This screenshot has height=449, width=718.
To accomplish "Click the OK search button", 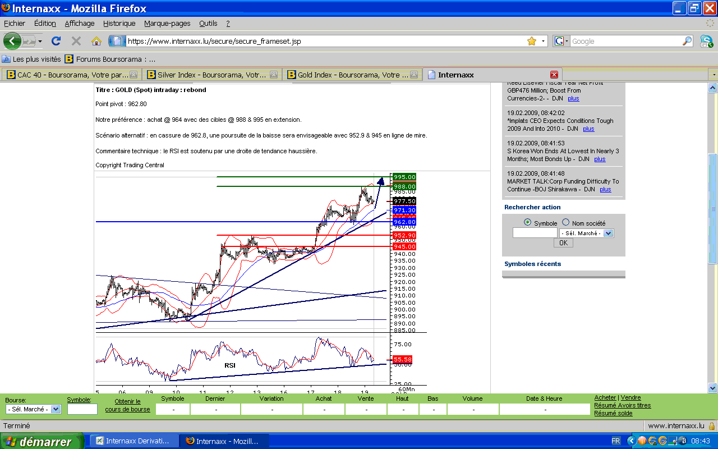I will [563, 243].
